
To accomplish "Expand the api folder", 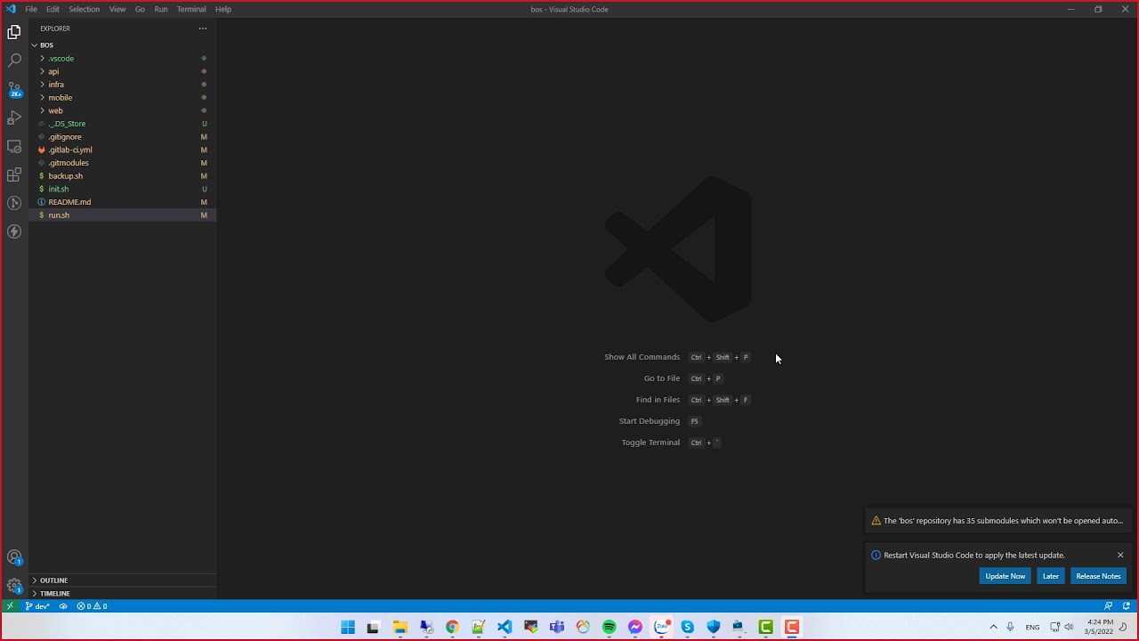I will click(123, 71).
